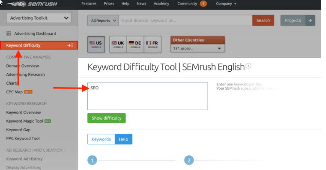The height and width of the screenshot is (170, 326).
Task: Open Community in the top menu
Action: click(187, 4)
